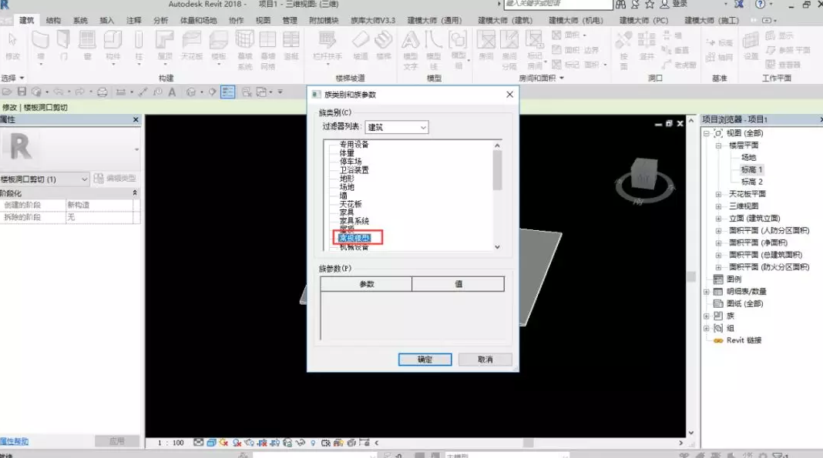Select the Model Text tool
823x458 pixels.
coord(411,49)
